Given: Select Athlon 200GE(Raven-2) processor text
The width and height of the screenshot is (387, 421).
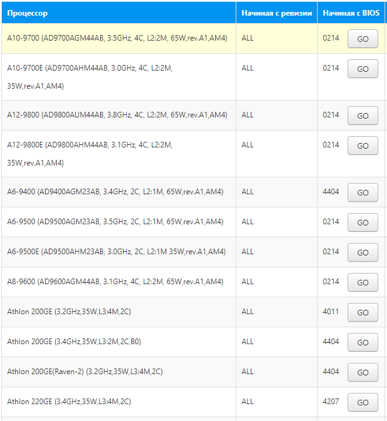Looking at the screenshot, I should 85,372.
